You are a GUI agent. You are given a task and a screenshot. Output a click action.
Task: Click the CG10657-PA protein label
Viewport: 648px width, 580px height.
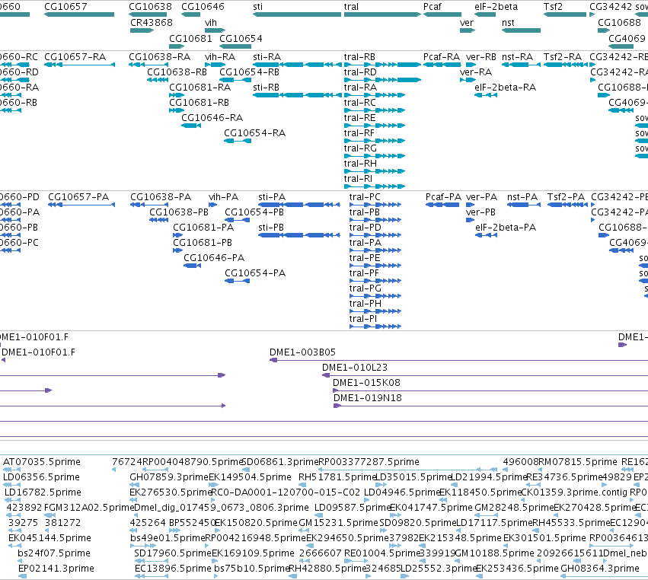click(x=78, y=196)
